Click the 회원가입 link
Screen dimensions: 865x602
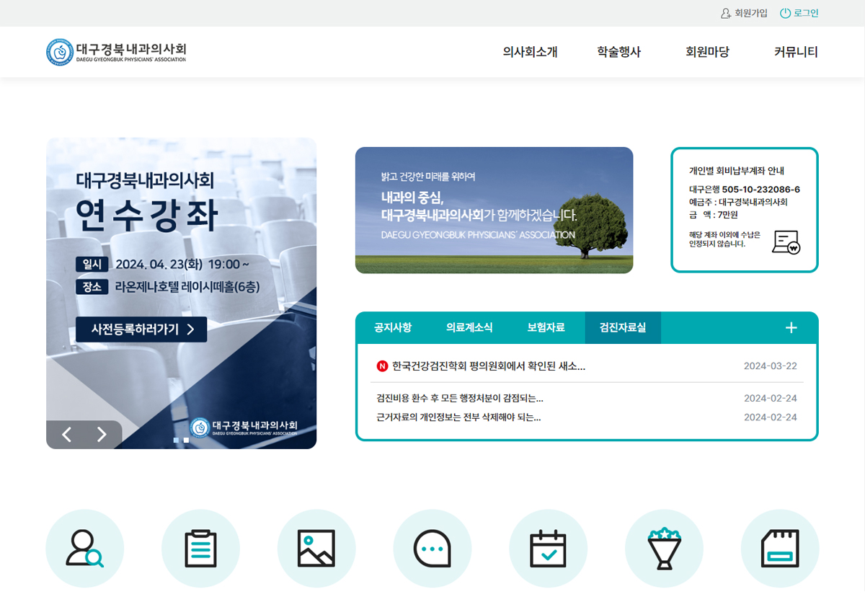[751, 13]
